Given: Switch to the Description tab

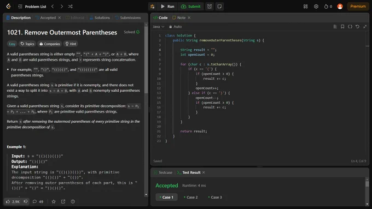Looking at the screenshot, I should [x=19, y=17].
